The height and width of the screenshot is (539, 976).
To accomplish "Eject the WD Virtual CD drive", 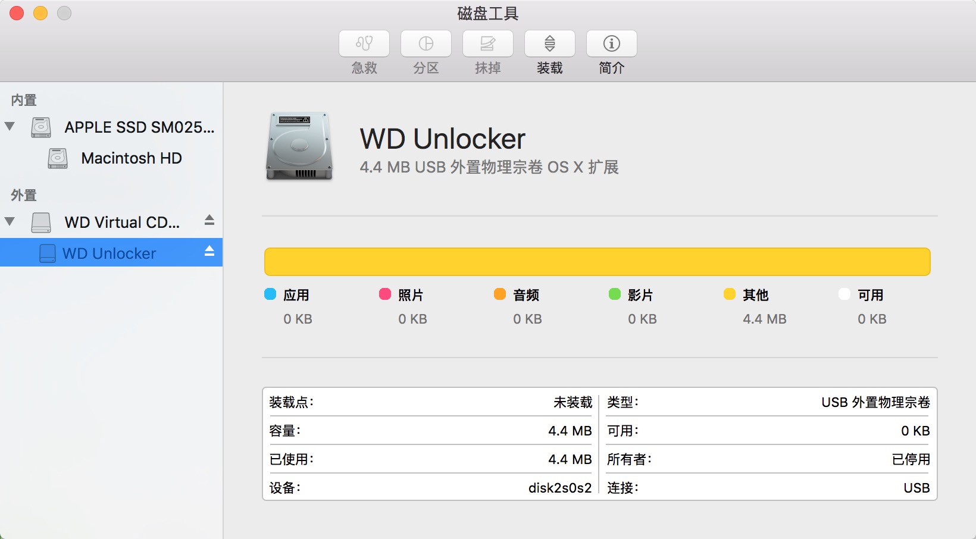I will tap(209, 220).
